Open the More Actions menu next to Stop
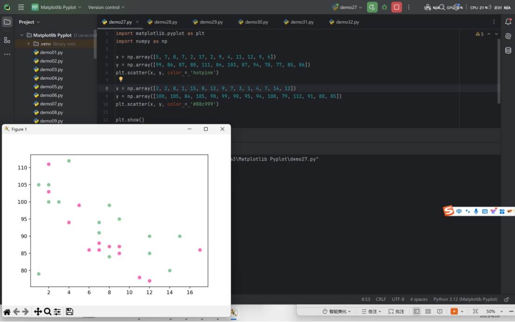Viewport: 515px width, 322px height. 408,7
